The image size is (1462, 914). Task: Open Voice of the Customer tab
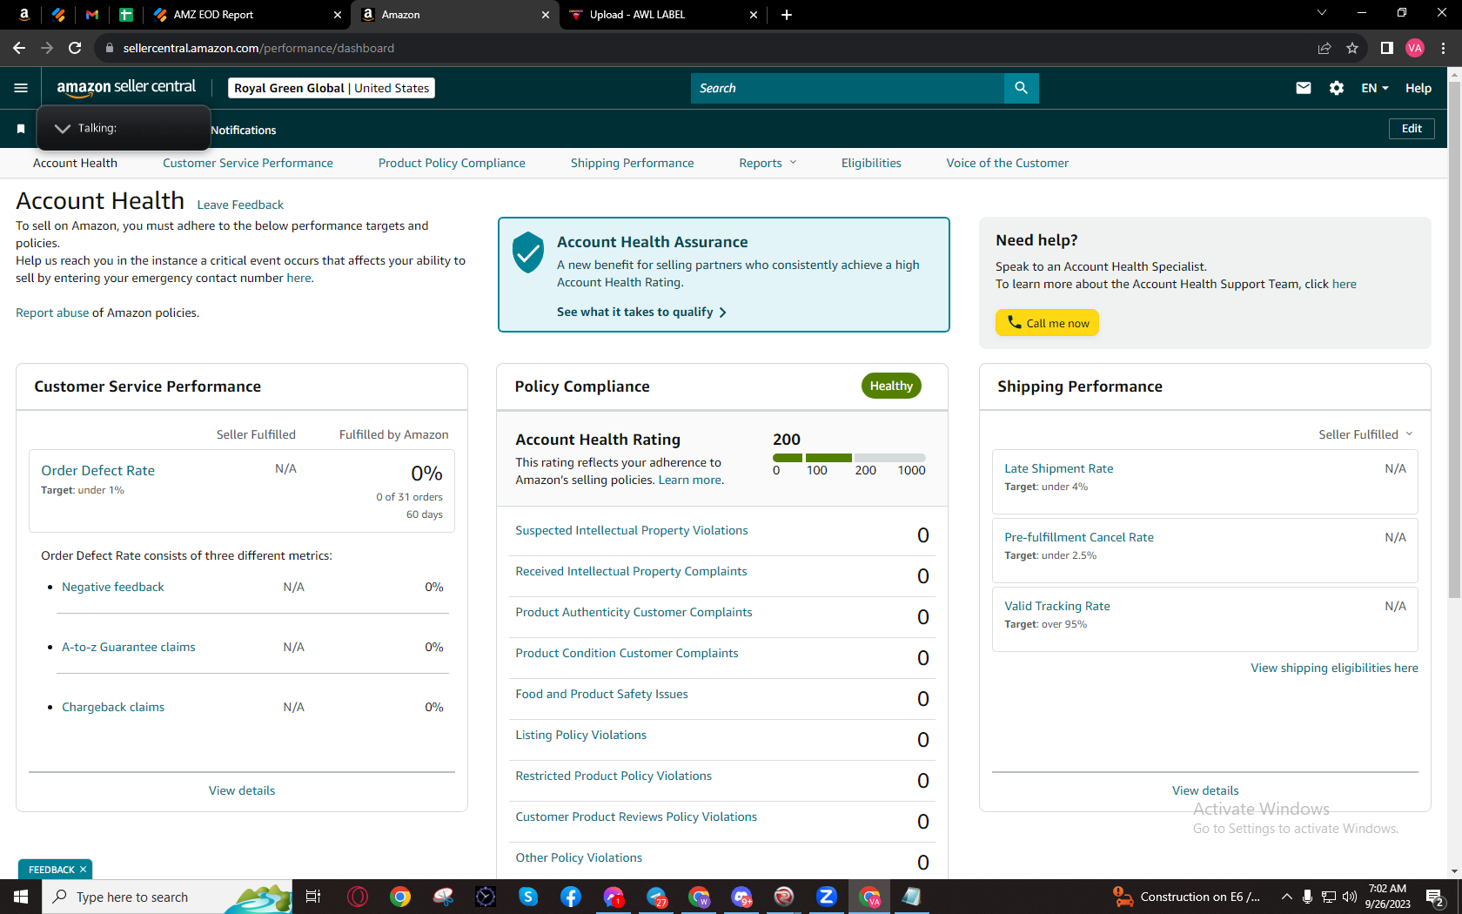pos(1008,163)
